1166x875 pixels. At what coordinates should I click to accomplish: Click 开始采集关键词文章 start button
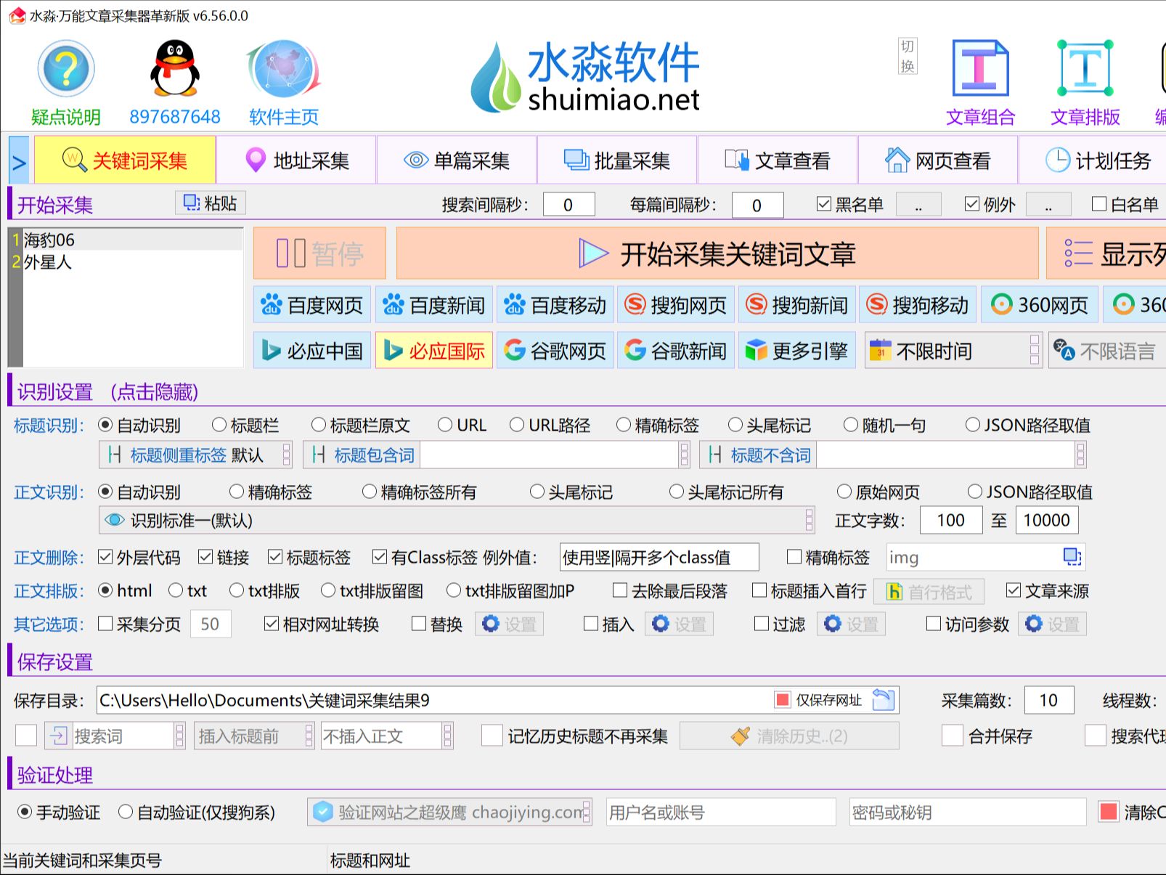tap(717, 253)
